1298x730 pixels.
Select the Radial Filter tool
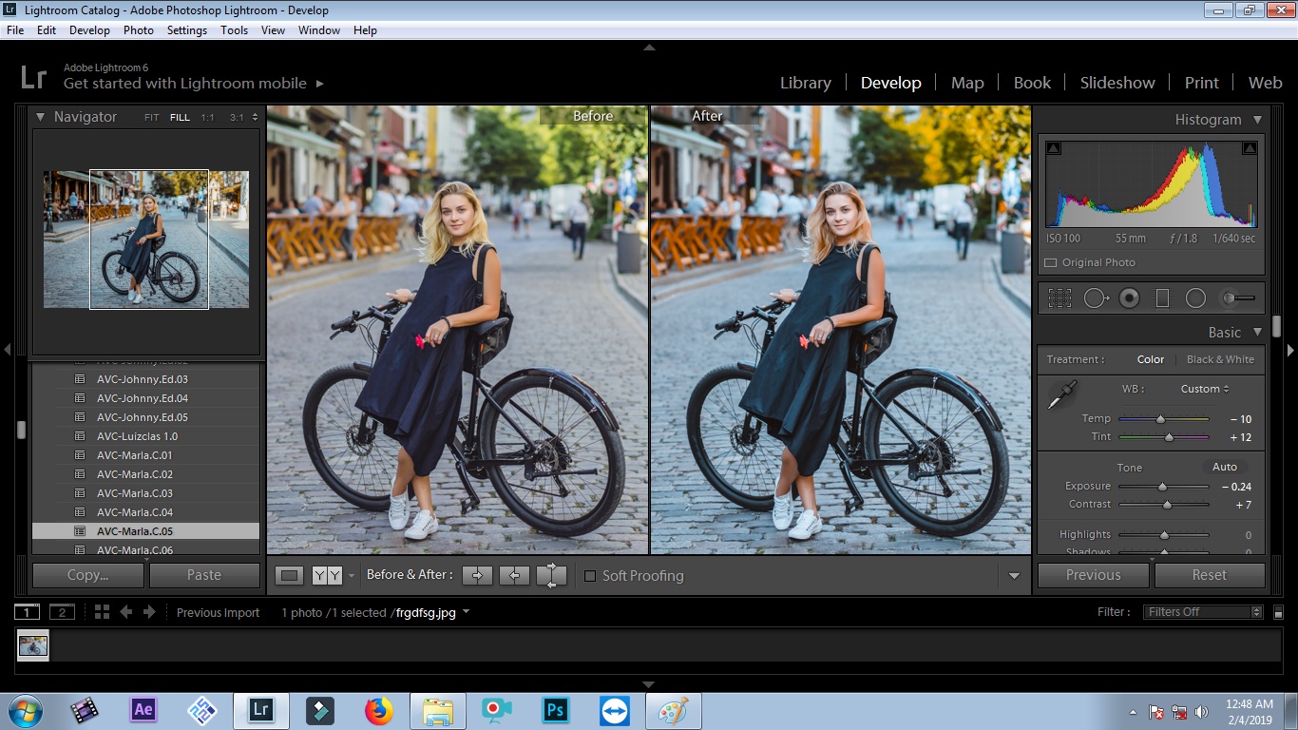(x=1195, y=298)
